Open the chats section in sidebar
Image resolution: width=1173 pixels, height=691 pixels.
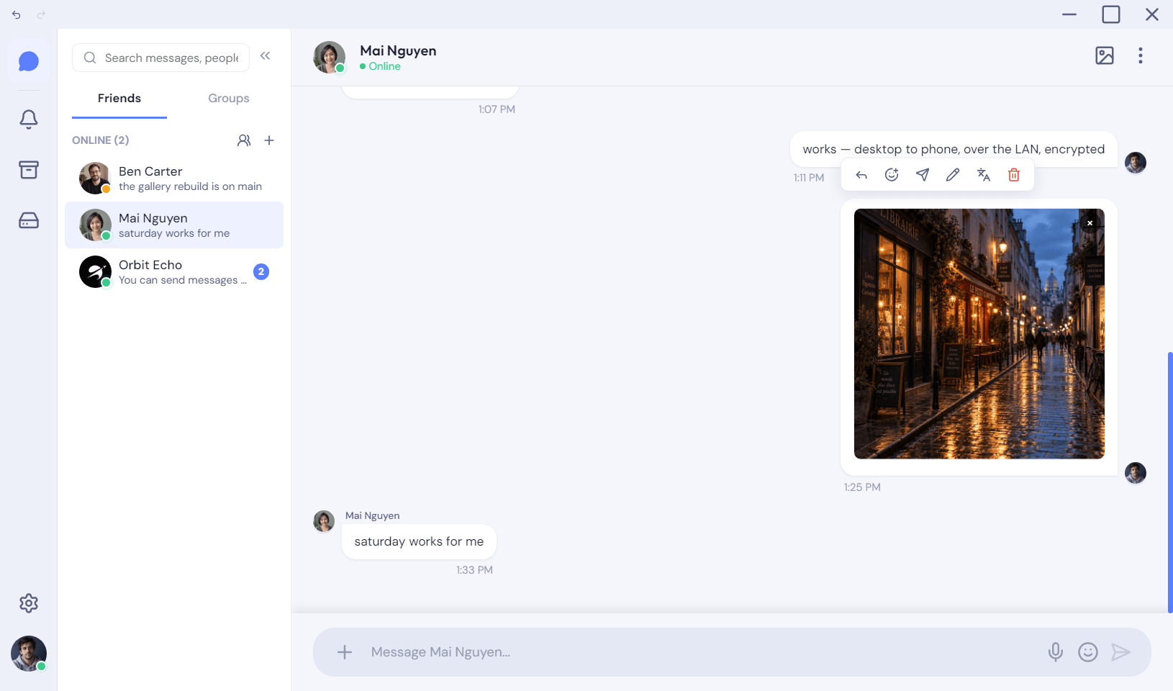[x=29, y=61]
